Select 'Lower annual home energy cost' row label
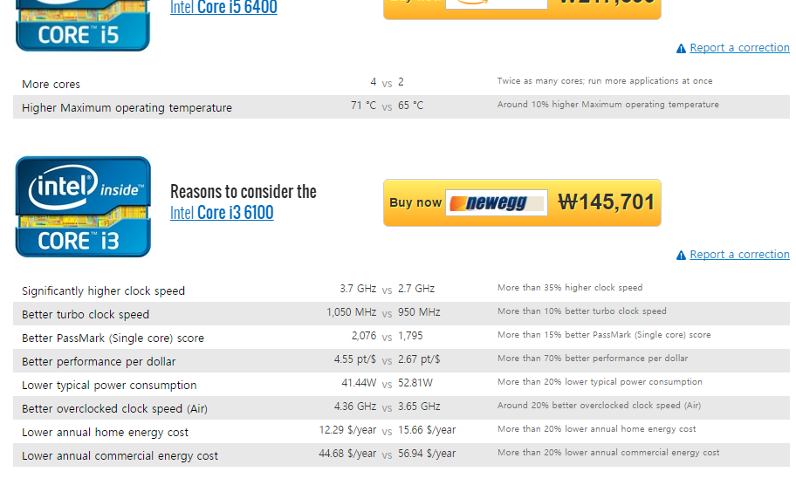 (105, 432)
